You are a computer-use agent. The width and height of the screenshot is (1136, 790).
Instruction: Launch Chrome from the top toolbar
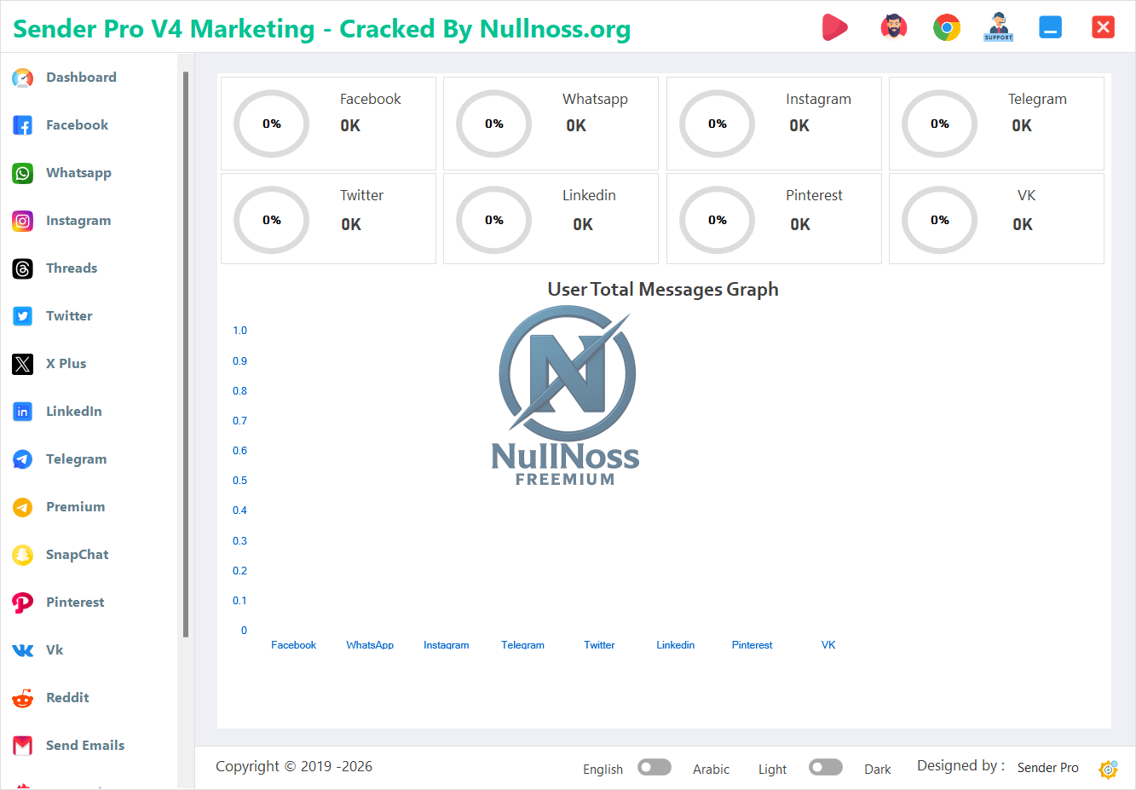[946, 26]
